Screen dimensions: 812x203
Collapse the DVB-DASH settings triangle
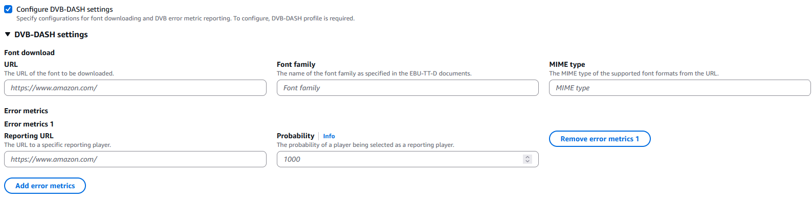8,34
